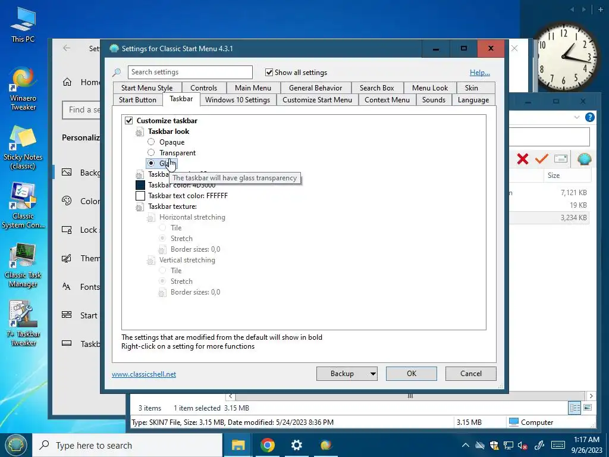
Task: Switch Explorer to details view
Action: click(575, 408)
